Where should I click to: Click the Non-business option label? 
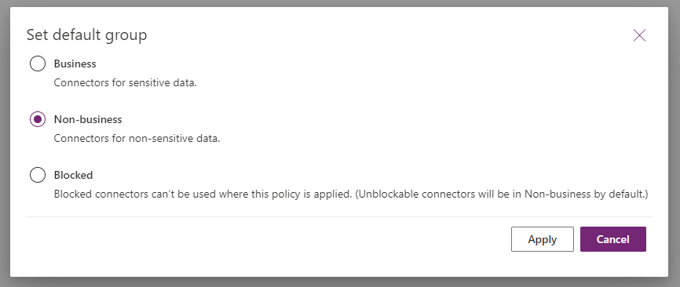(x=88, y=119)
